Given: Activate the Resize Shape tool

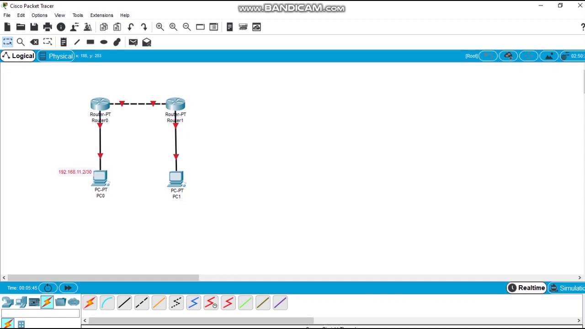Looking at the screenshot, I should 48,42.
